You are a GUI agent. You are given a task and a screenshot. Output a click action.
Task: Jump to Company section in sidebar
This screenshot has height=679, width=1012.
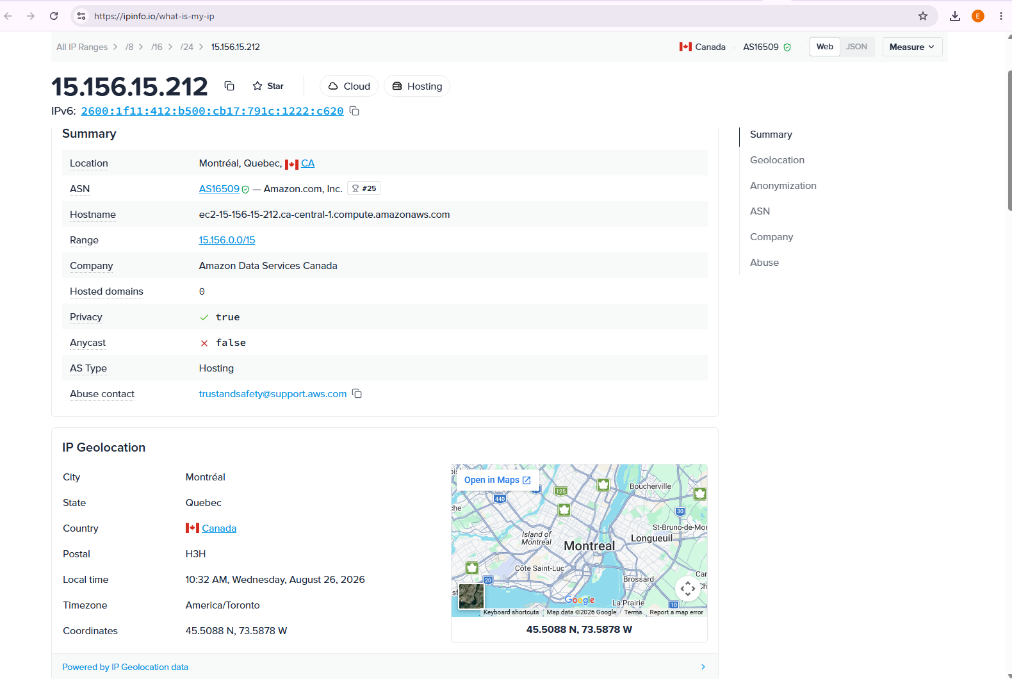click(771, 237)
